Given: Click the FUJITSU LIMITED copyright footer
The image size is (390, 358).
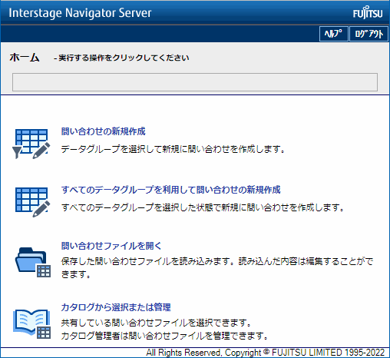Looking at the screenshot, I should click(266, 353).
